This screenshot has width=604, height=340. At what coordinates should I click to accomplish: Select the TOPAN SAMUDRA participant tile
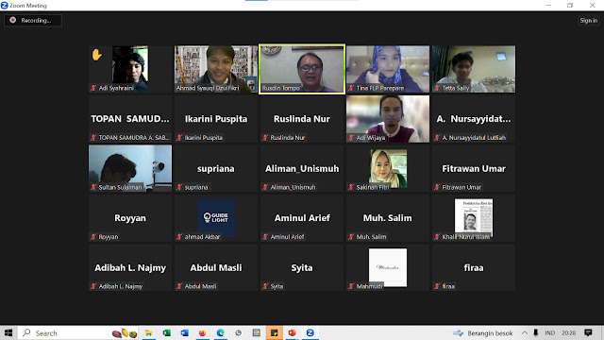pos(130,119)
